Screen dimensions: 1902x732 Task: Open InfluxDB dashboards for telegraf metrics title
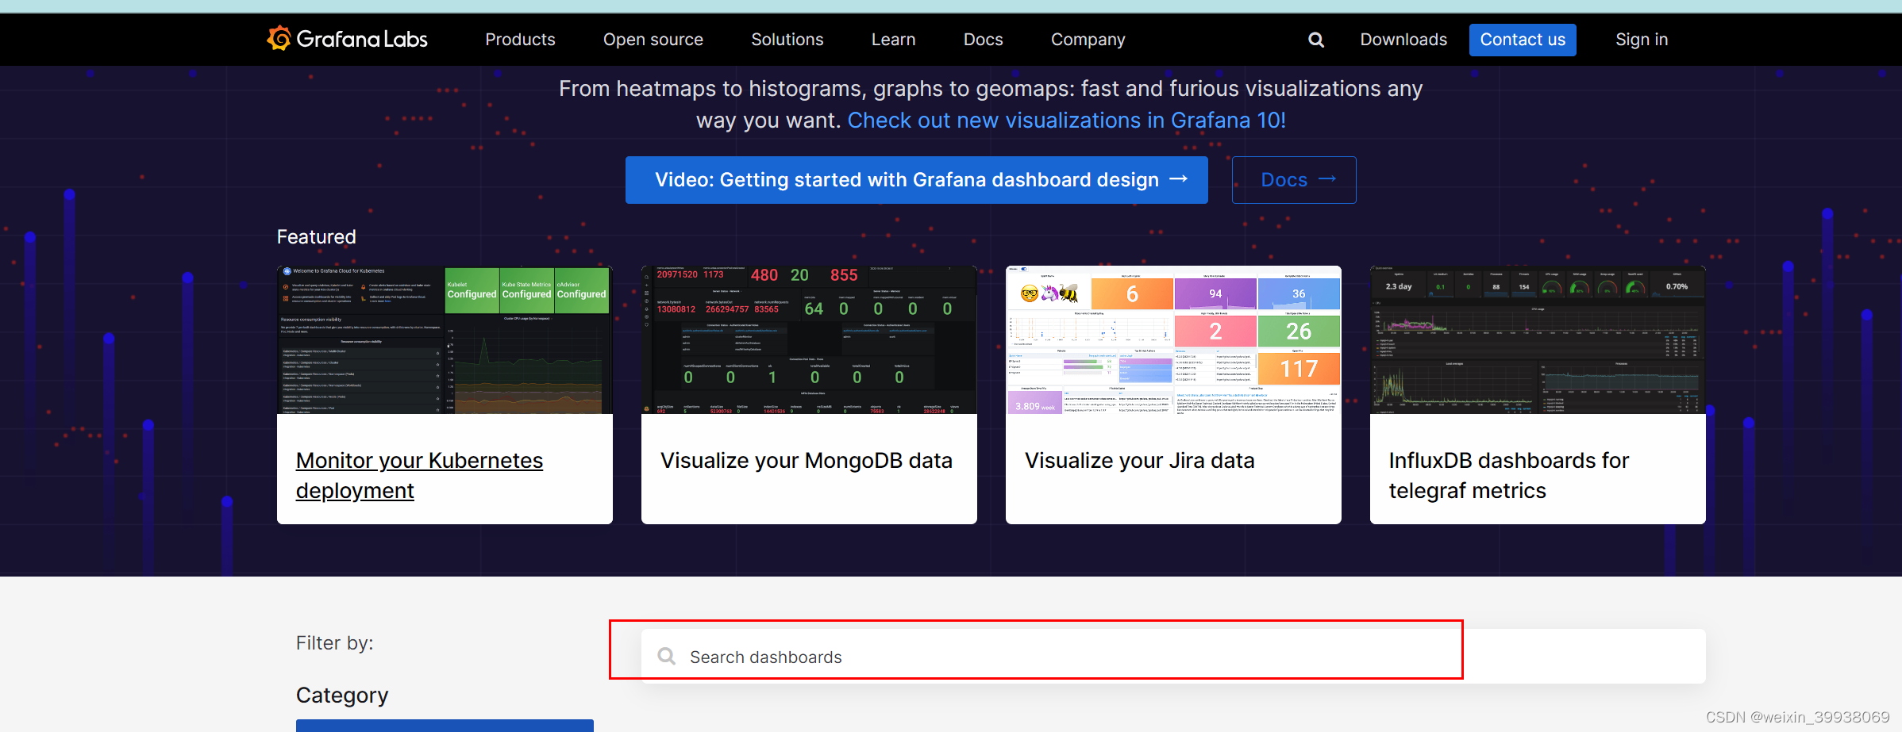(1508, 475)
